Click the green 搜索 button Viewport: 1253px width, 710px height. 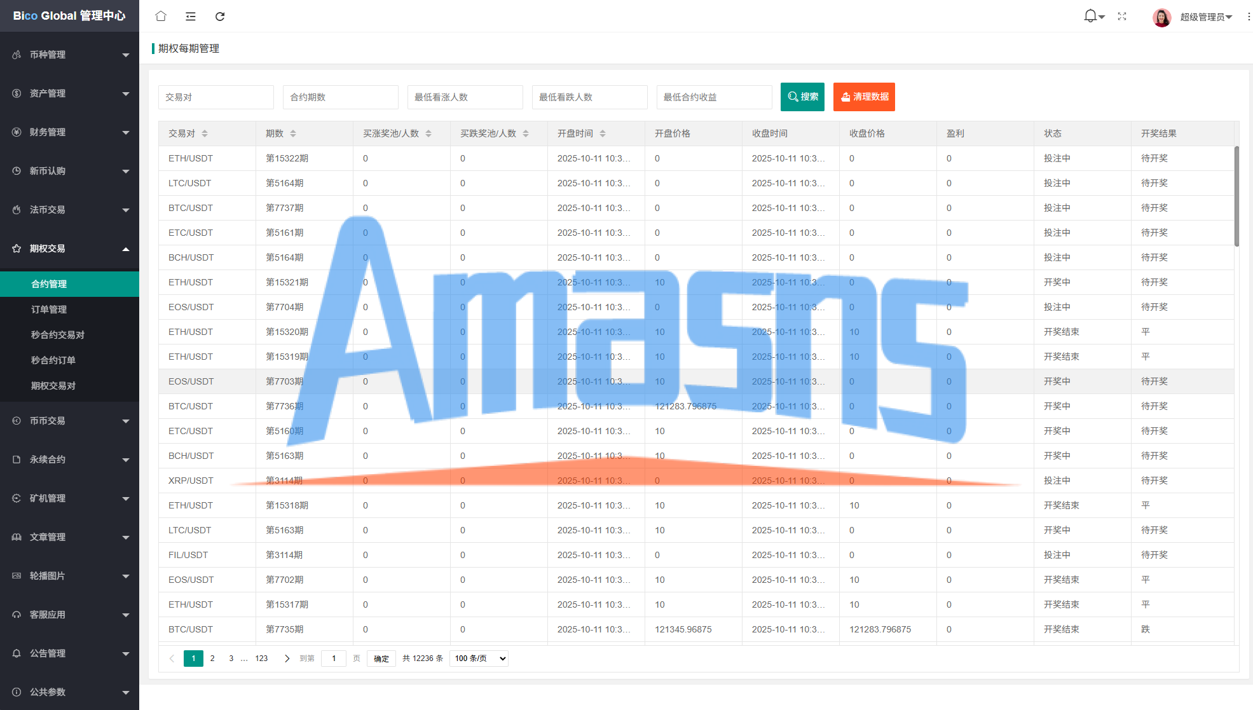(x=802, y=97)
